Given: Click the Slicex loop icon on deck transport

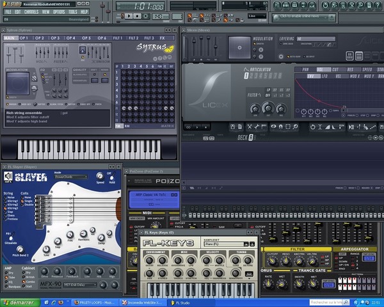Looking at the screenshot, I should [188, 127].
